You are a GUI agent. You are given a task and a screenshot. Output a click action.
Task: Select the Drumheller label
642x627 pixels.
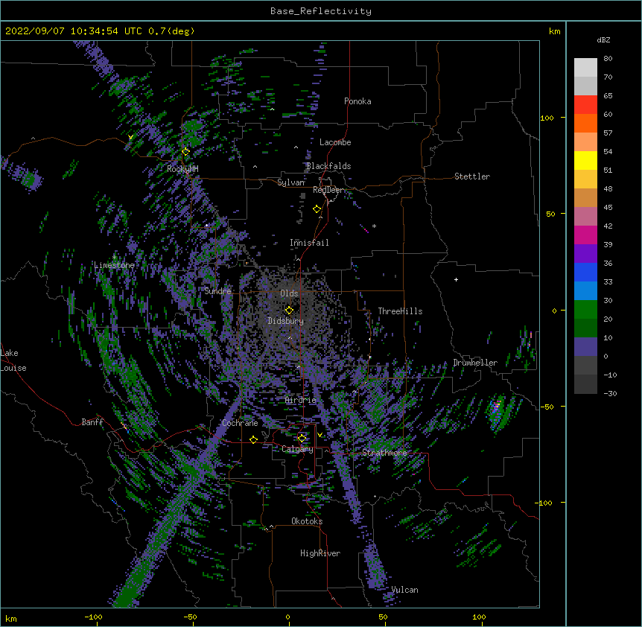pyautogui.click(x=475, y=363)
